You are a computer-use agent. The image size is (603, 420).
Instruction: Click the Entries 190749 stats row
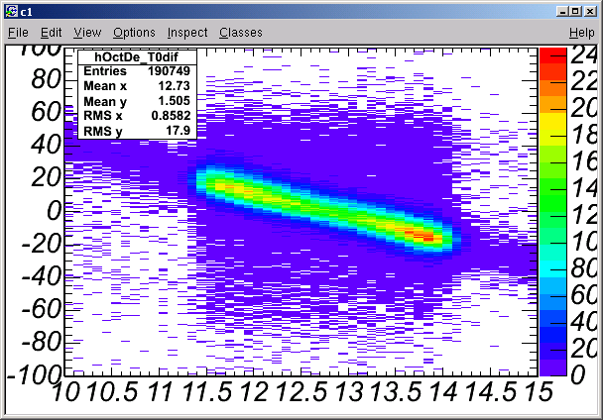click(137, 71)
